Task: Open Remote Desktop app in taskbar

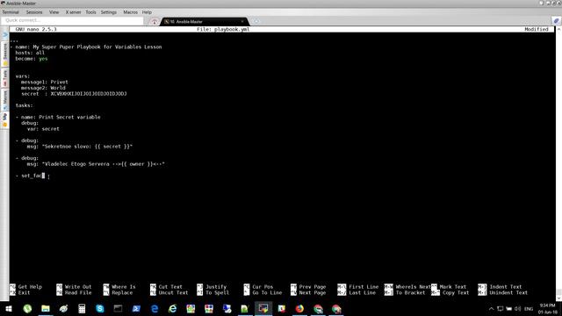Action: coord(227,309)
